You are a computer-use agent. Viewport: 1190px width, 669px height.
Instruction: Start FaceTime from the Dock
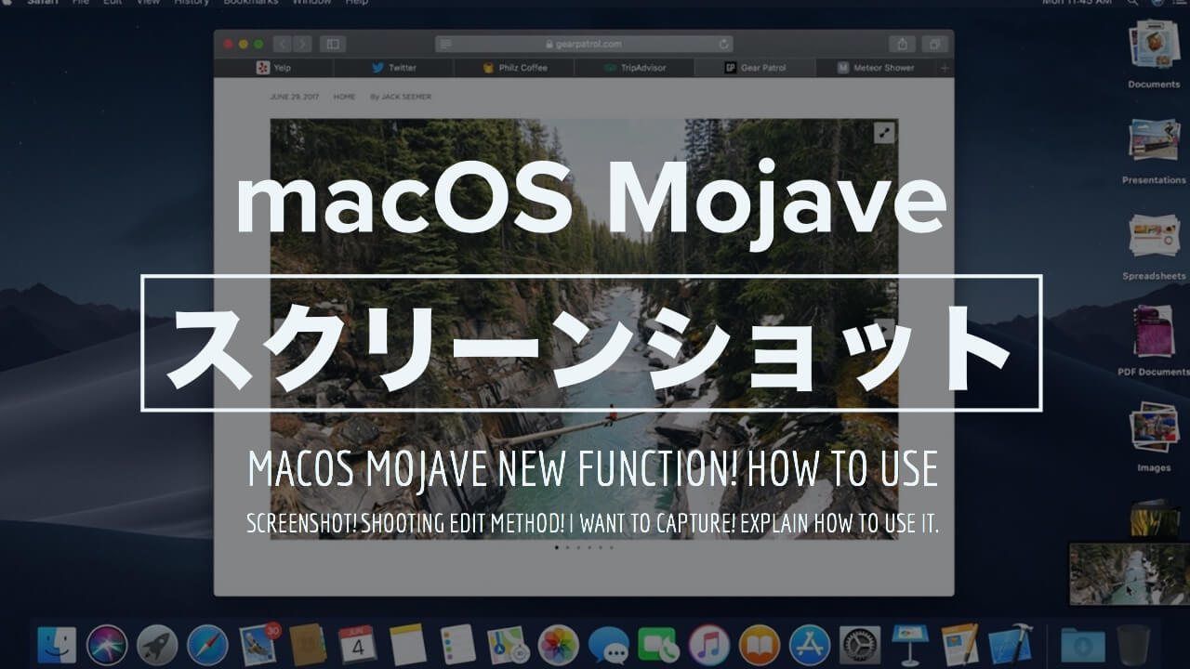pos(659,644)
